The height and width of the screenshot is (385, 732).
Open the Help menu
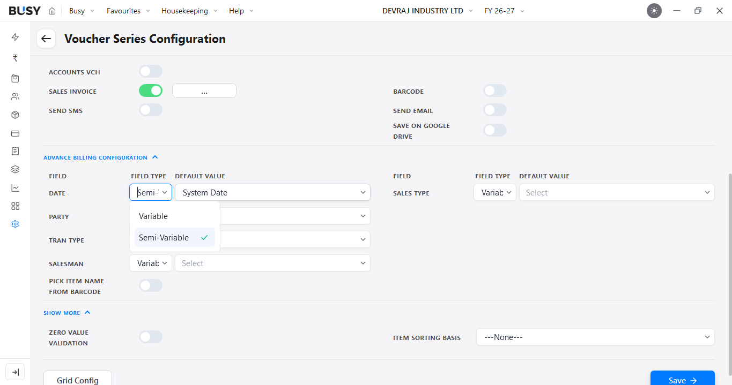tap(241, 11)
